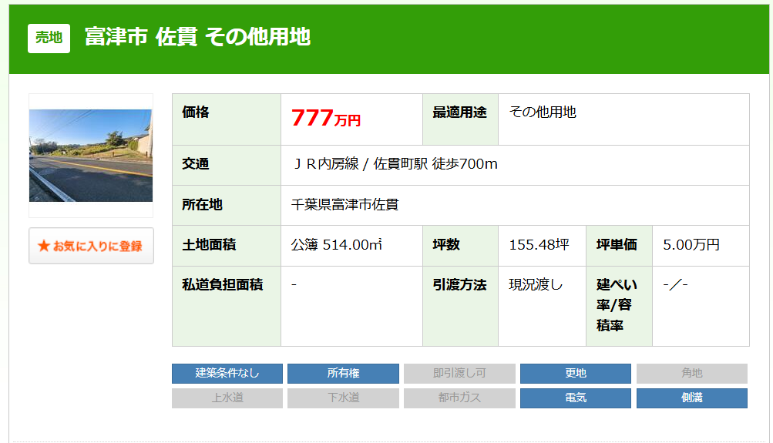The width and height of the screenshot is (773, 443).
Task: Click the 千葉県富津市佐貫 address text
Action: tap(344, 205)
